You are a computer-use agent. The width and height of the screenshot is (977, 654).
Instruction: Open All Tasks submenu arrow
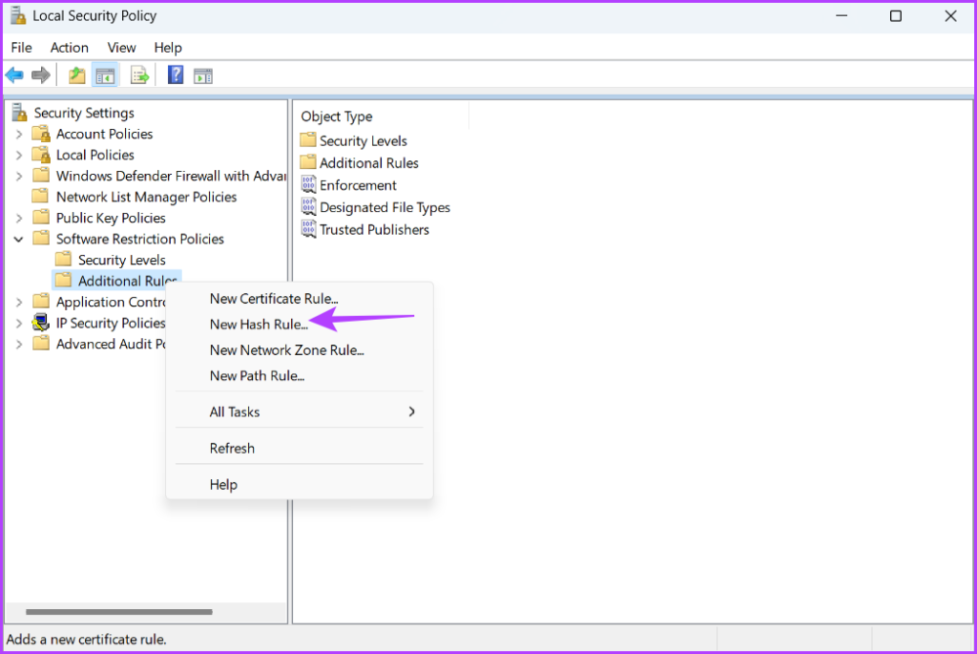tap(412, 411)
